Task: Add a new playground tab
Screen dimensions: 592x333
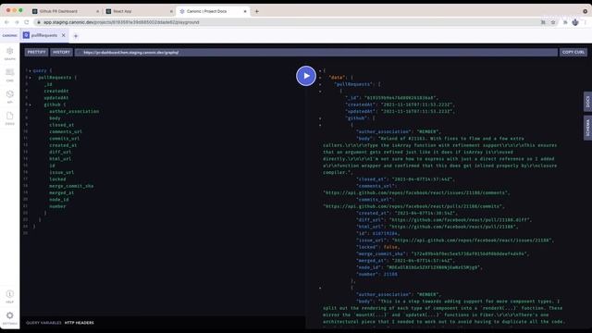Action: point(76,36)
